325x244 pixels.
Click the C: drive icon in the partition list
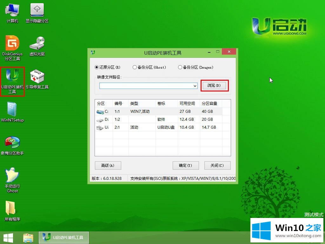(100, 112)
